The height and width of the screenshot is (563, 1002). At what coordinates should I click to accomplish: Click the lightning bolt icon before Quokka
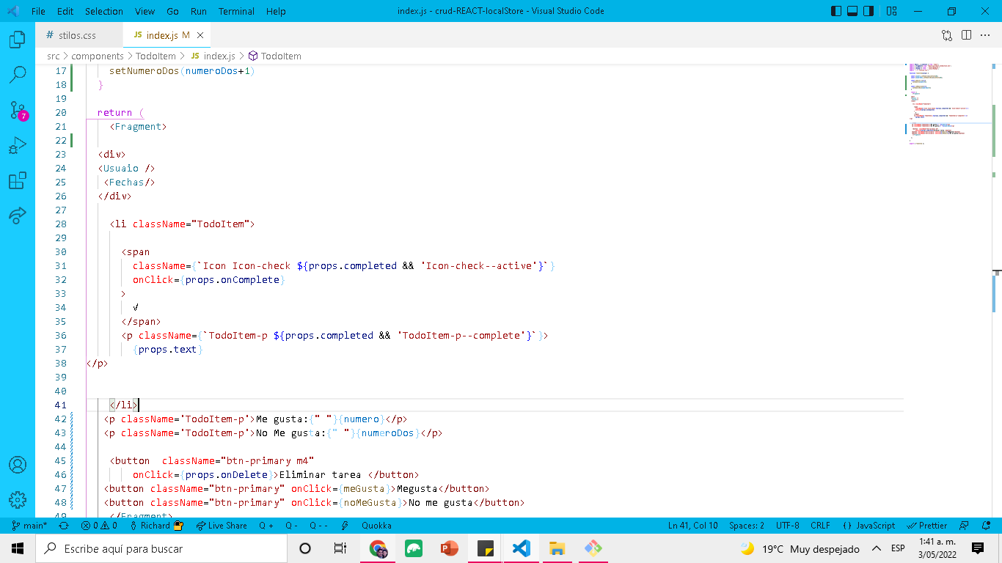pyautogui.click(x=345, y=526)
